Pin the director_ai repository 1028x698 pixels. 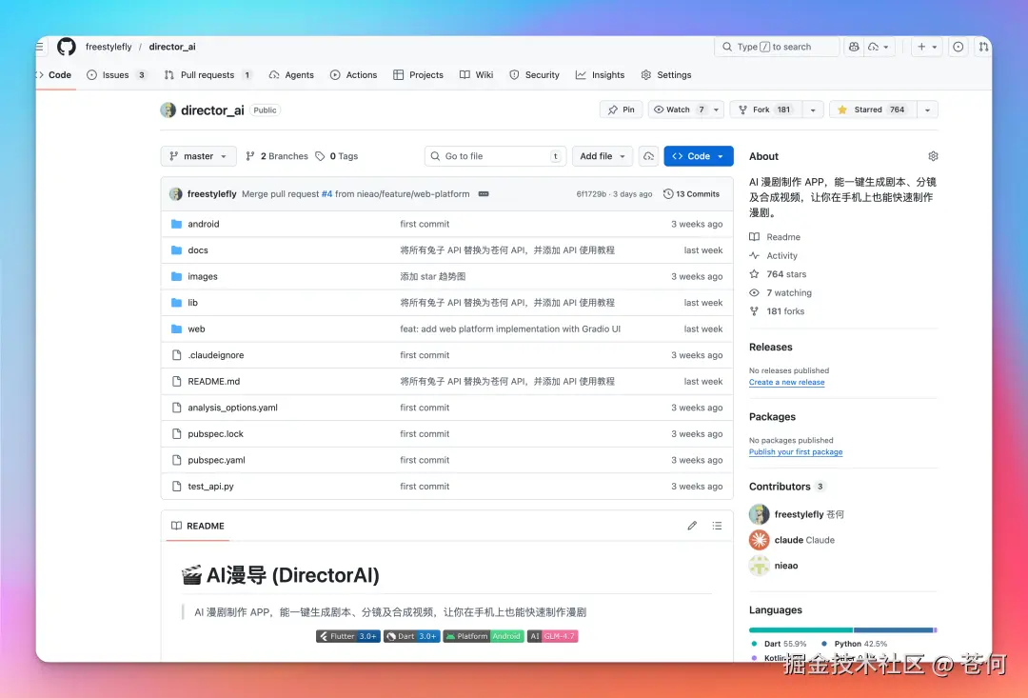pyautogui.click(x=621, y=110)
